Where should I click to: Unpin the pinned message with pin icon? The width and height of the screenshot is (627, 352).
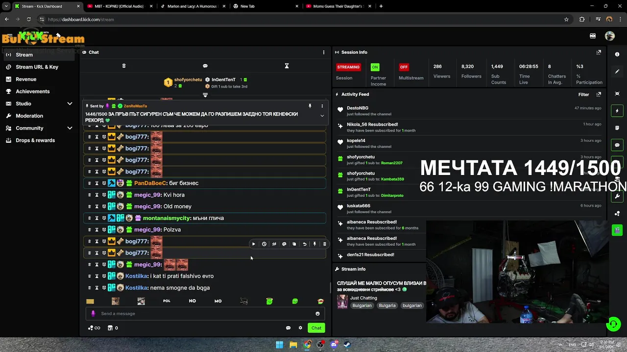point(310,106)
